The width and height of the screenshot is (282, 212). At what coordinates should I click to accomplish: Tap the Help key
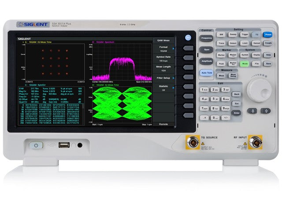tap(268, 55)
